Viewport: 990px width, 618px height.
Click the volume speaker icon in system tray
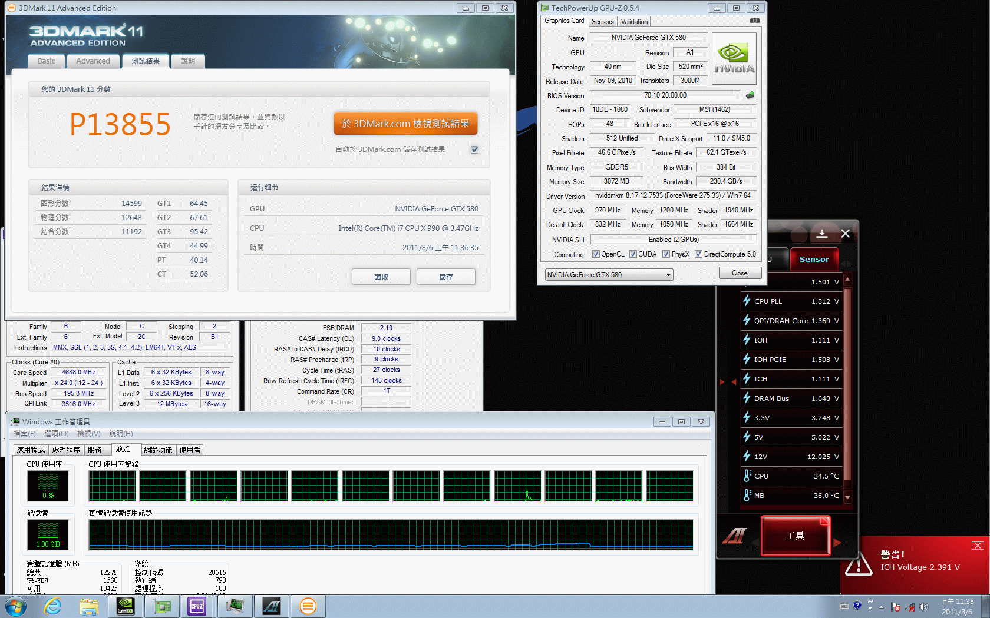pos(923,607)
